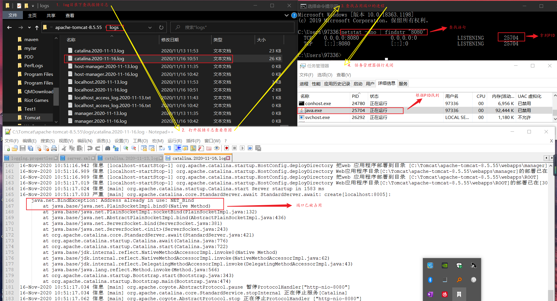Click the Print icon in Notepad++ toolbar

click(54, 148)
